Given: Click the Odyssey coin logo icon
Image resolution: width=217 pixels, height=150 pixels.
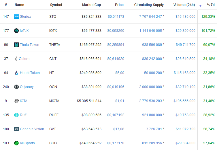Looking at the screenshot, I should [16, 87].
